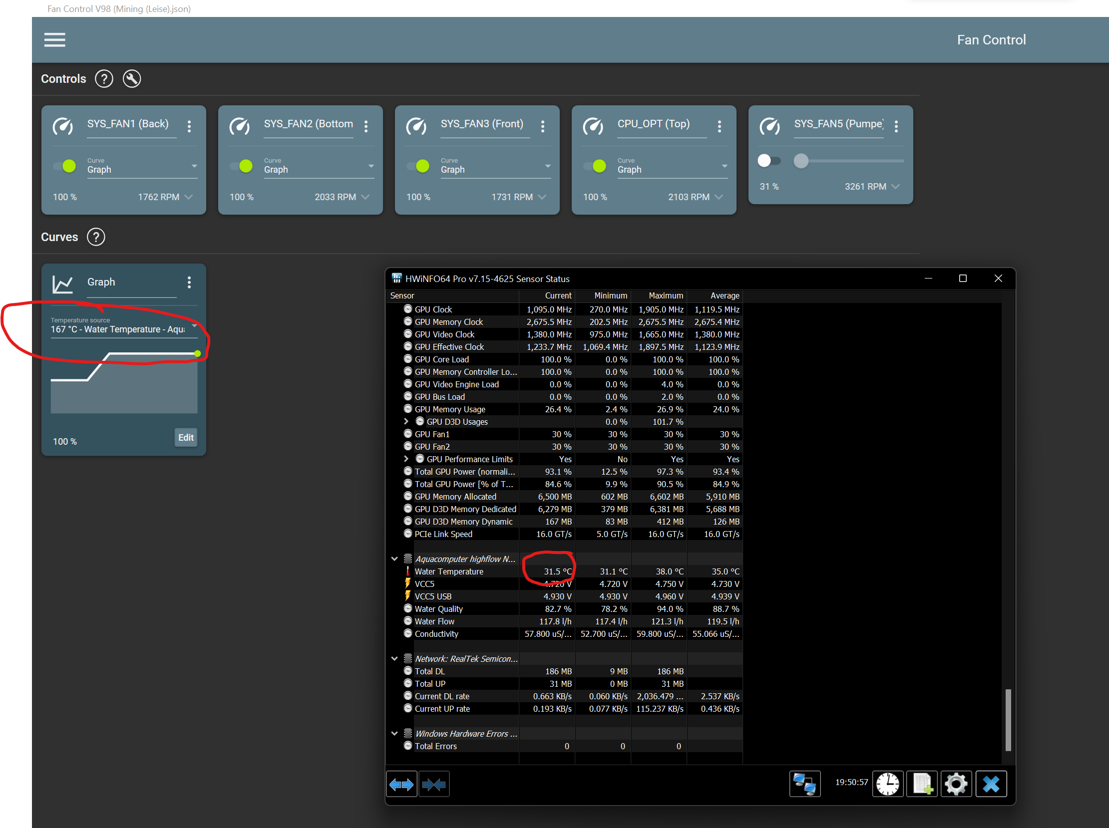The height and width of the screenshot is (828, 1109).
Task: Open the Temperature source dropdown on Graph curve
Action: click(x=195, y=326)
